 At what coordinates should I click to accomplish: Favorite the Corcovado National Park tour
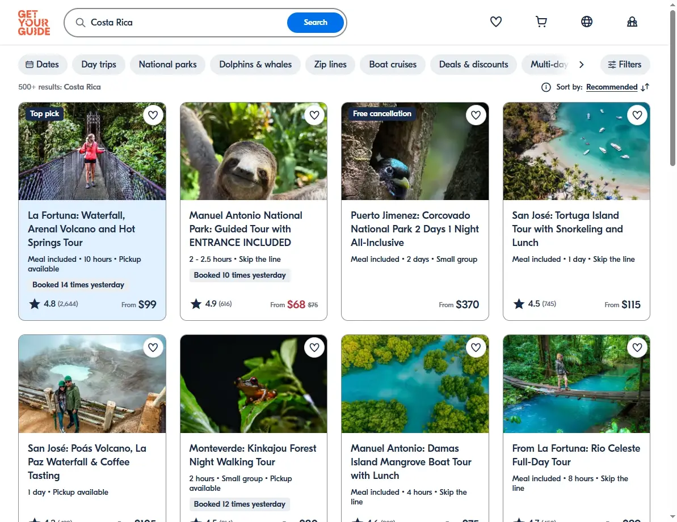476,115
